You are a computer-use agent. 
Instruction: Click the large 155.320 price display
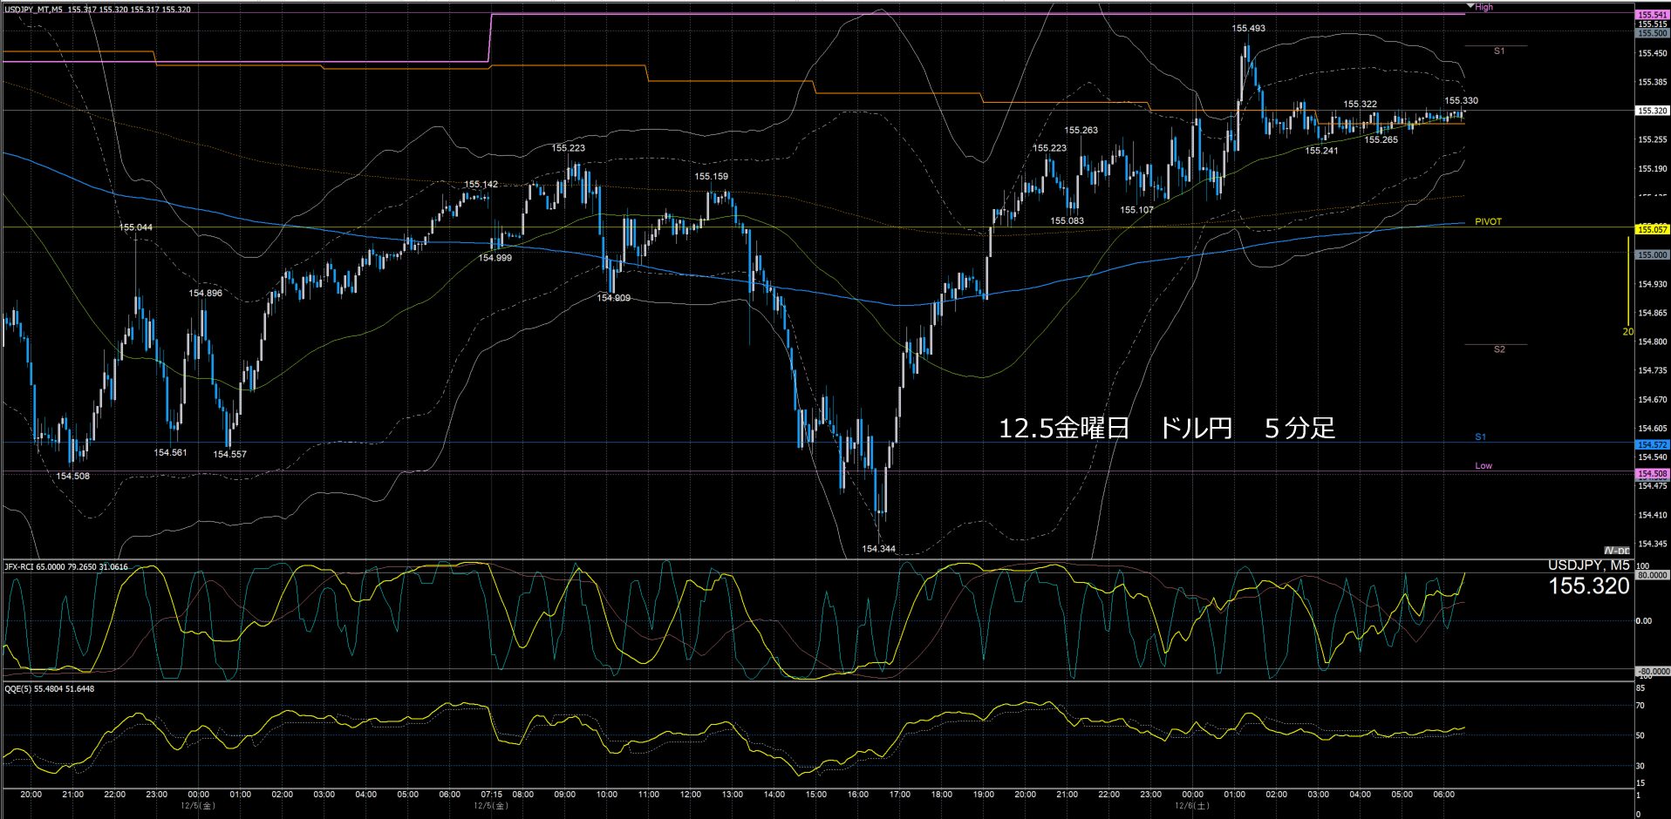pos(1588,587)
